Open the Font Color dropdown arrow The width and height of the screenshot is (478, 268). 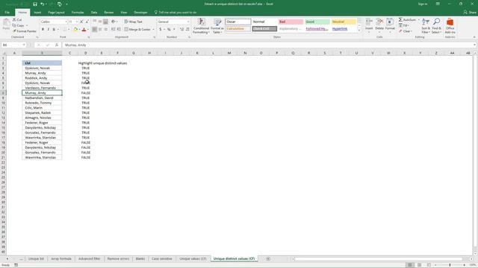pos(88,30)
